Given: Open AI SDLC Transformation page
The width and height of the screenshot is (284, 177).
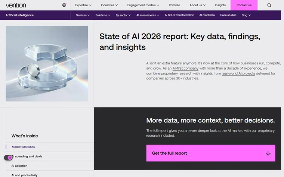Looking at the screenshot, I should pos(179,15).
